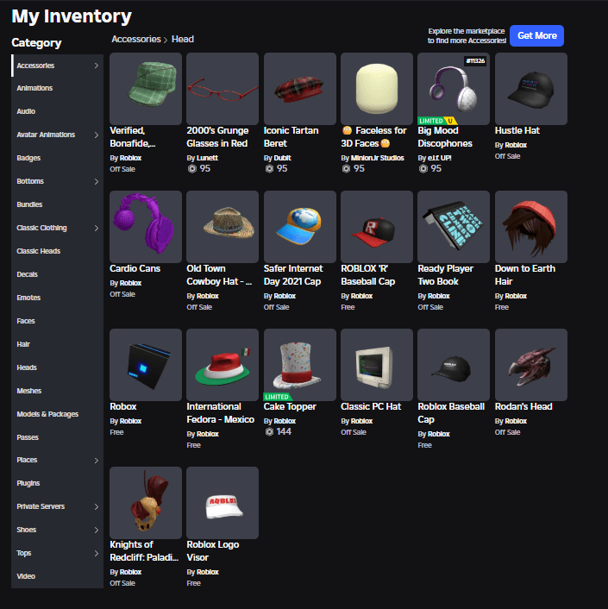Open the Classic PC Hat title link

371,406
